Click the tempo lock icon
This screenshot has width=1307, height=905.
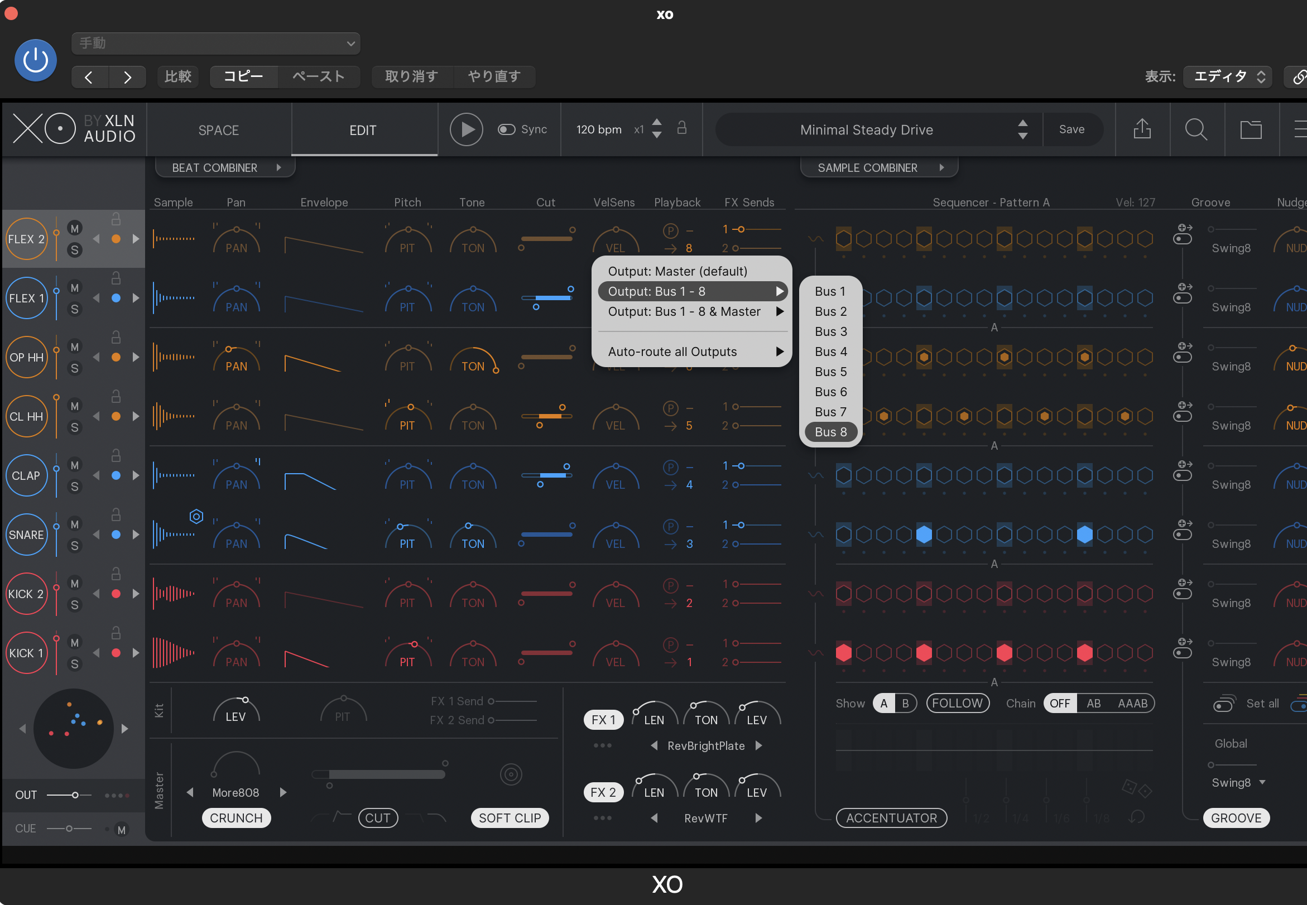point(681,128)
